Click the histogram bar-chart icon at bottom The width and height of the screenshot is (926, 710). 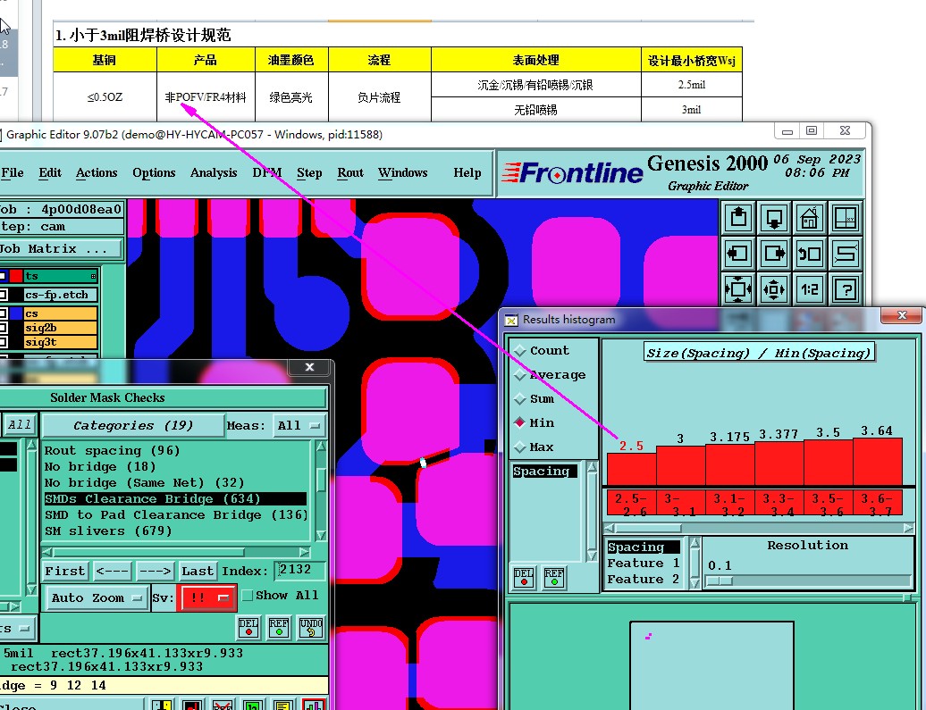point(313,706)
